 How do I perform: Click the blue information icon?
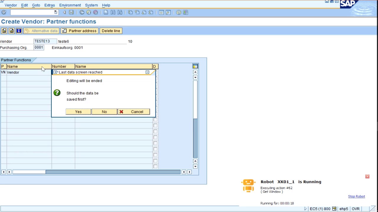[x=19, y=31]
